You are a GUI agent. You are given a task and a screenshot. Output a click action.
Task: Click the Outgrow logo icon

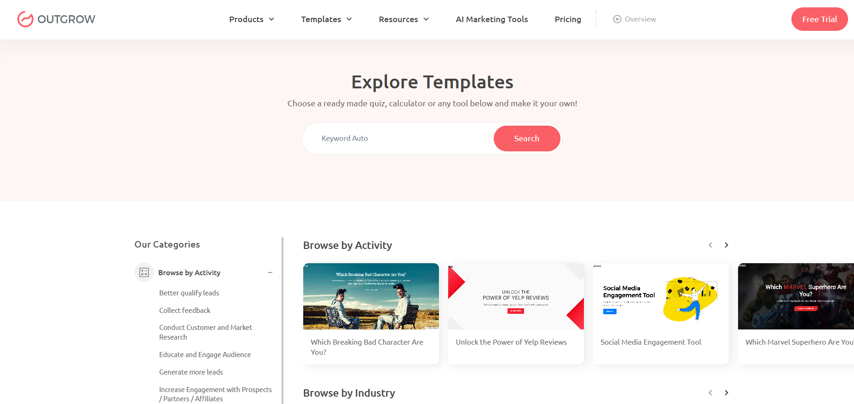tap(25, 19)
